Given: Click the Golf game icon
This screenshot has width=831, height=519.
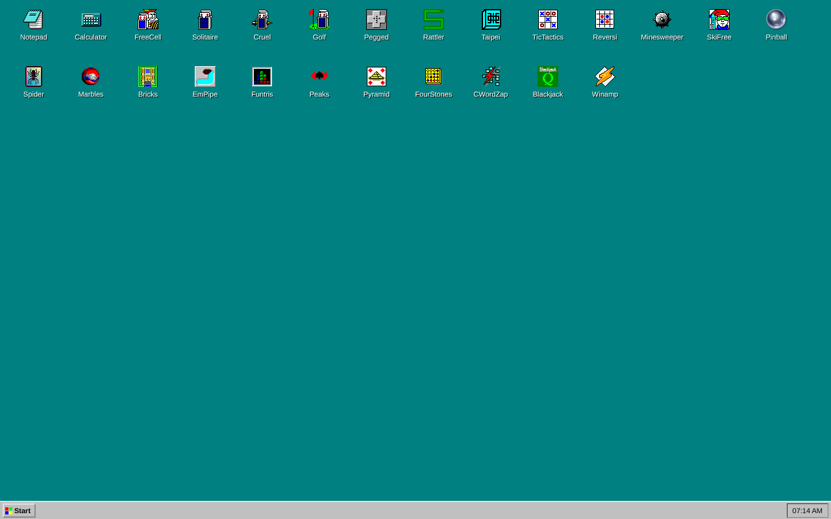Looking at the screenshot, I should (x=319, y=19).
